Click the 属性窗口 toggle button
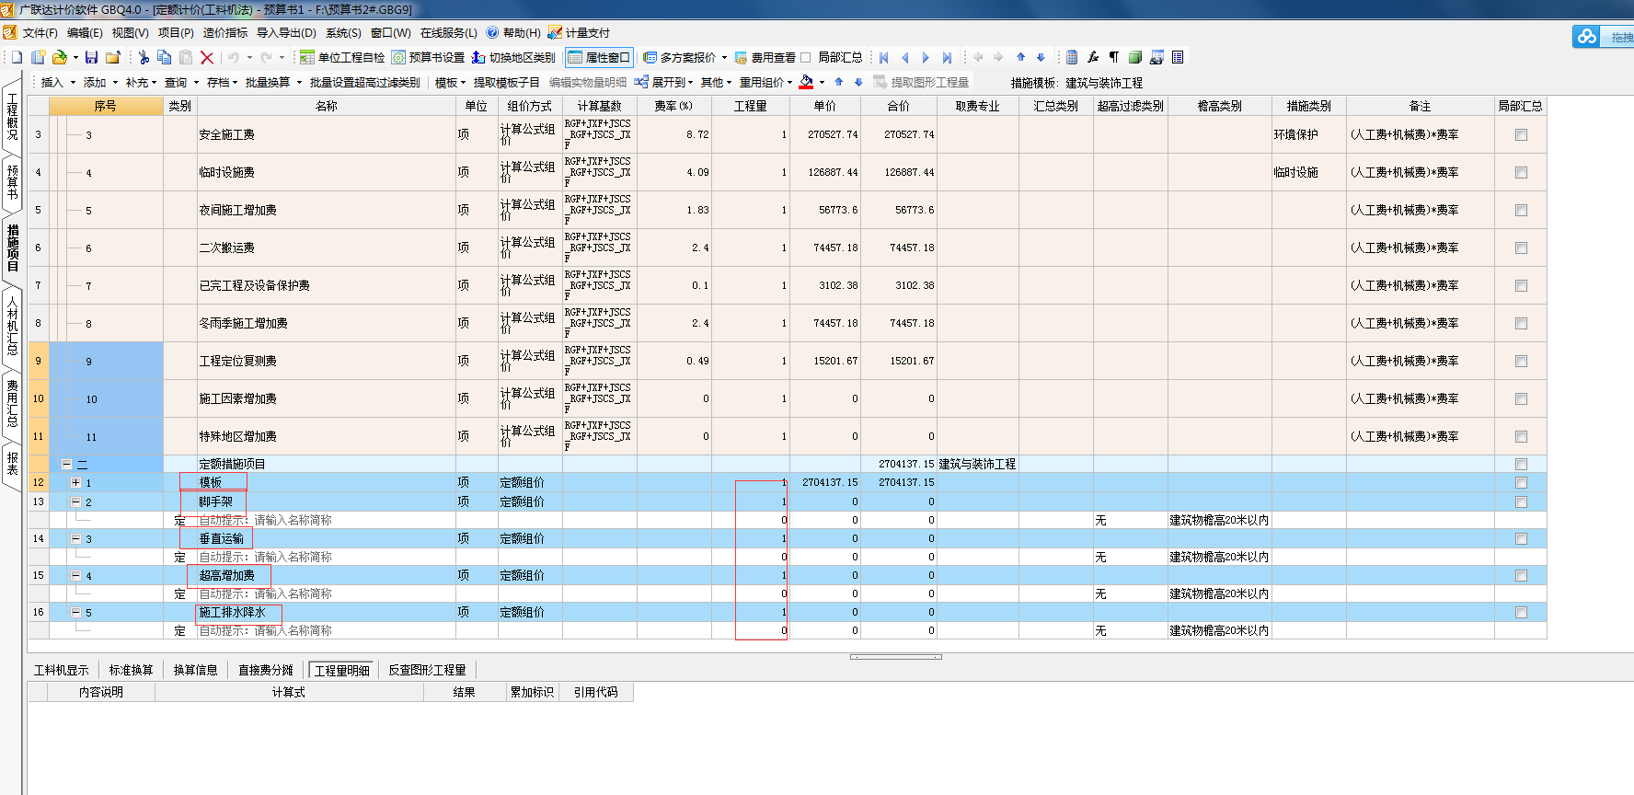Image resolution: width=1634 pixels, height=795 pixels. coord(599,57)
